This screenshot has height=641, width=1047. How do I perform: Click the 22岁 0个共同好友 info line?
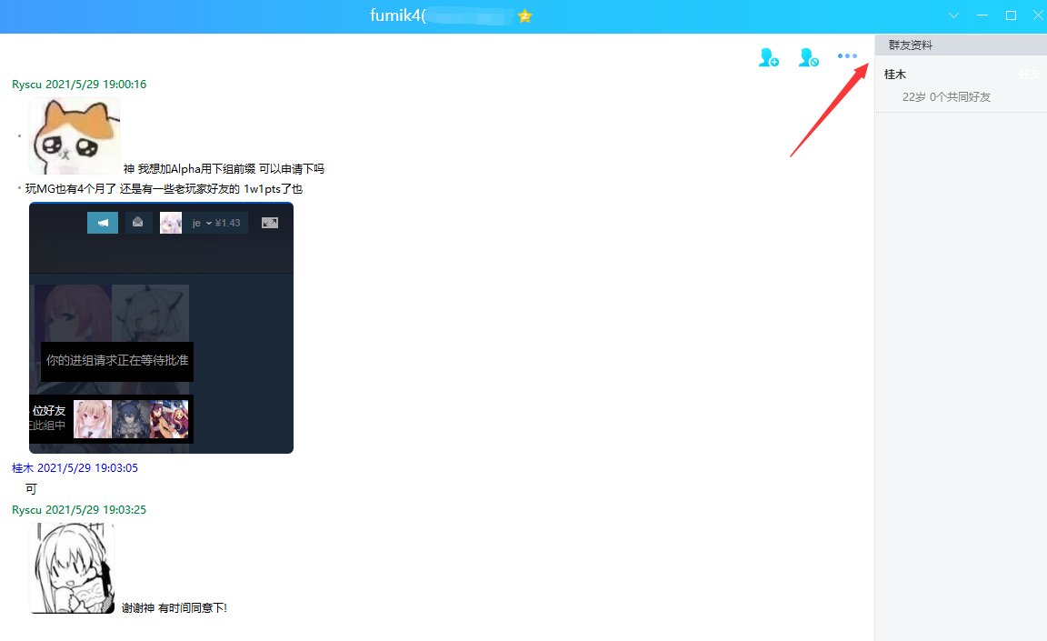click(946, 96)
